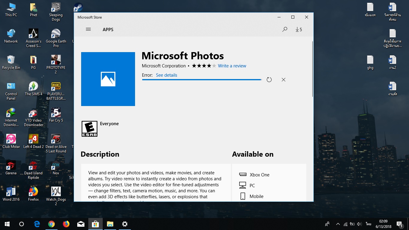Open Cortana from the taskbar circle
Screen dimensions: 409x230
coord(22,224)
